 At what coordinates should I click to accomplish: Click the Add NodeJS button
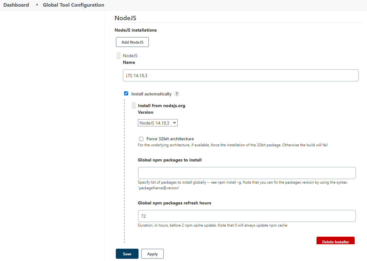[x=132, y=42]
